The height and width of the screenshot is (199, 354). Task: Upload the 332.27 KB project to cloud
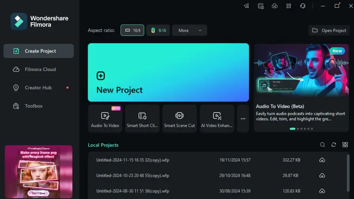322,160
